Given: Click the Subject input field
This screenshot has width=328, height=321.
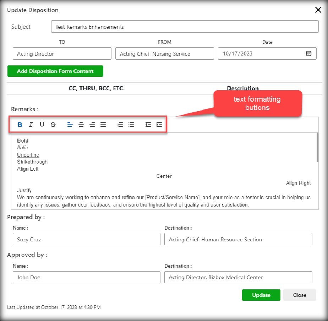Looking at the screenshot, I should tap(185, 27).
